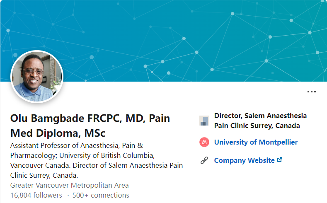Viewport: 327px width, 203px height.
Task: Click Director, Salem Anaesthesia Pain Clinic text
Action: (260, 121)
